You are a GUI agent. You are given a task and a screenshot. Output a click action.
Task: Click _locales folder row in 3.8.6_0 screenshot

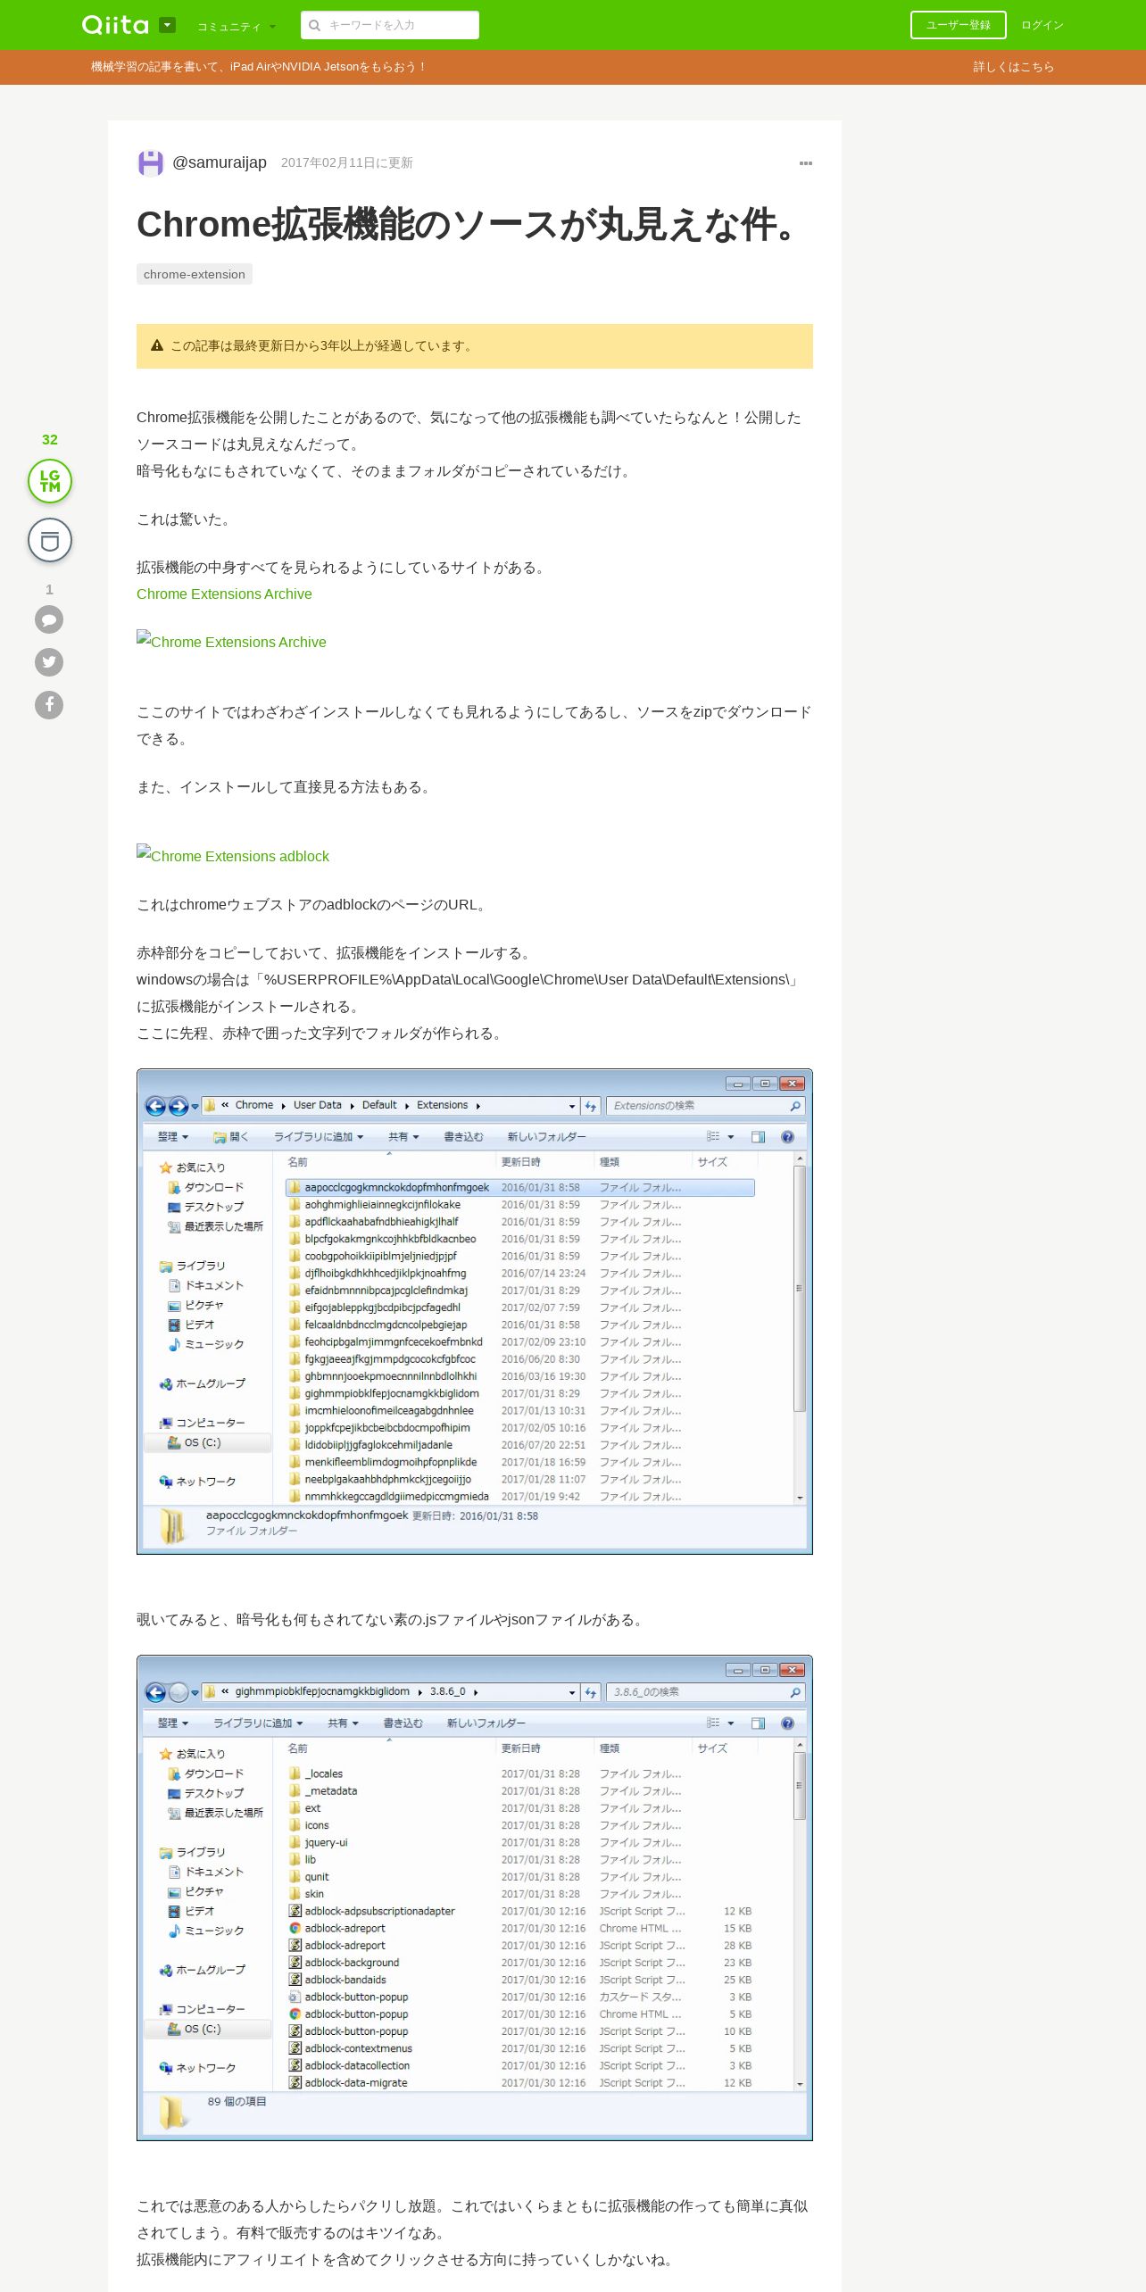(520, 1773)
